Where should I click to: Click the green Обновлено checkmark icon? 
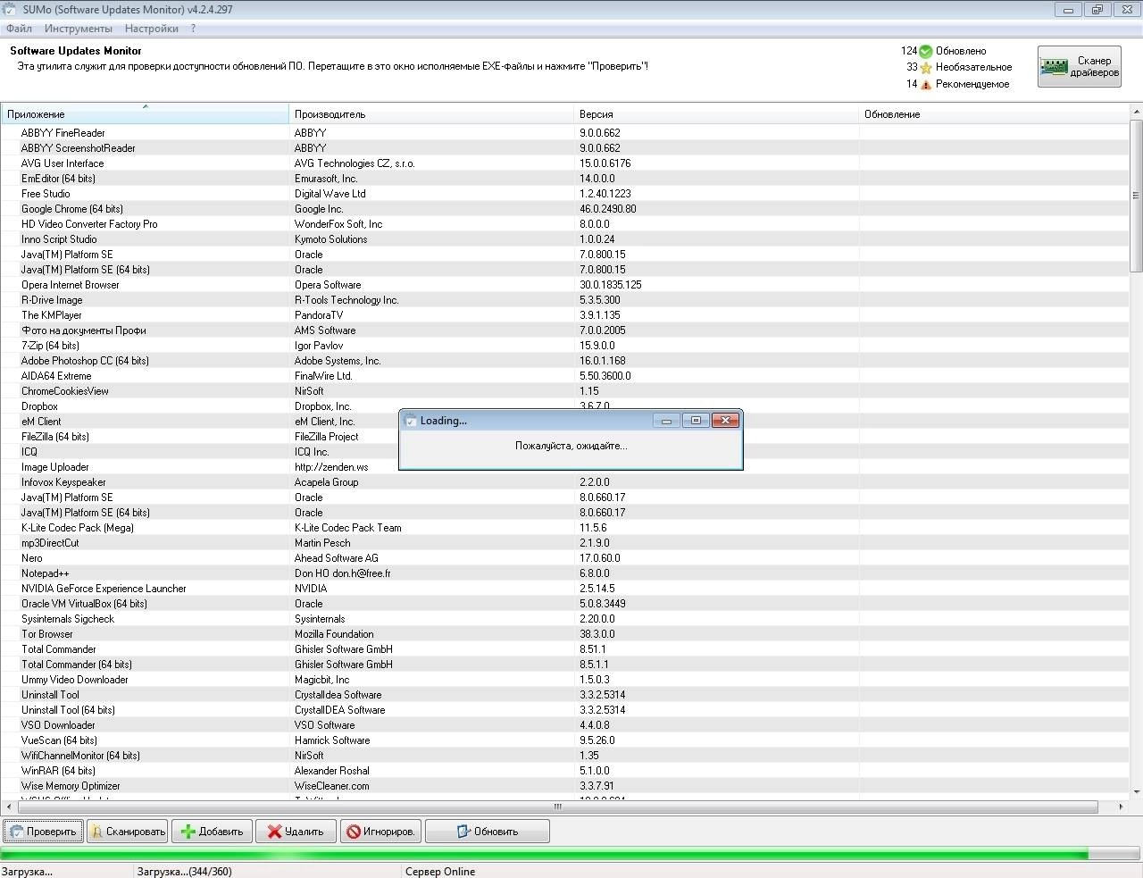[x=926, y=51]
